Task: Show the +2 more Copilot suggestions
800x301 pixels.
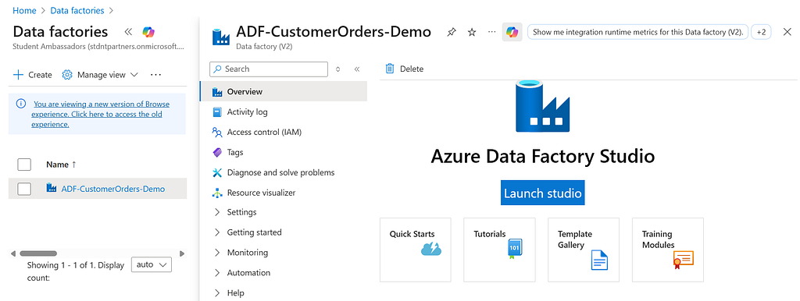Action: pos(761,32)
